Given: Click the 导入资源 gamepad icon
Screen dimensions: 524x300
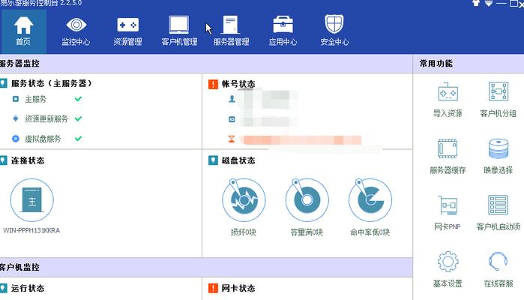Looking at the screenshot, I should coord(448,91).
